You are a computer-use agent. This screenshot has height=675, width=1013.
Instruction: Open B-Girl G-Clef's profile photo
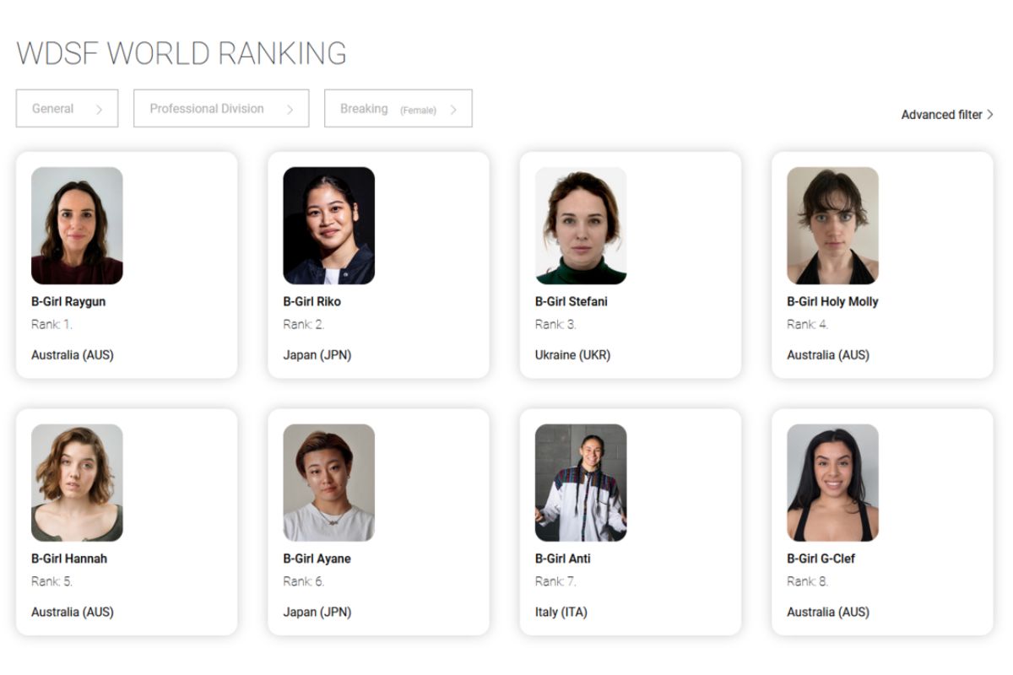tap(832, 483)
